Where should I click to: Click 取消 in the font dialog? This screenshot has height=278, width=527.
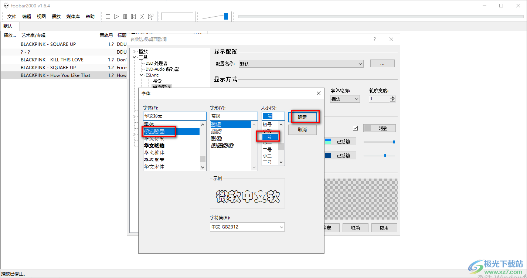pyautogui.click(x=302, y=130)
